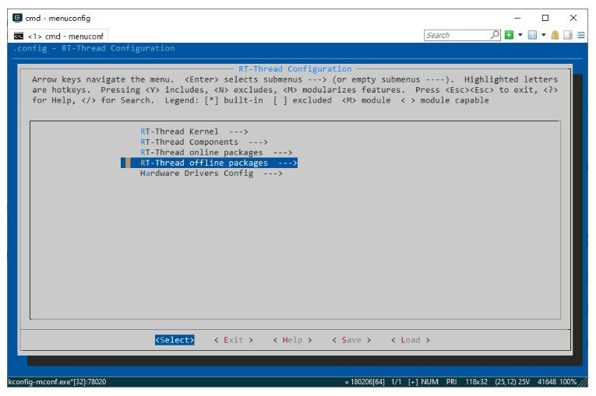Screen dimensions: 596x396
Task: Minimize the cmd - menuconfig window
Action: [517, 18]
